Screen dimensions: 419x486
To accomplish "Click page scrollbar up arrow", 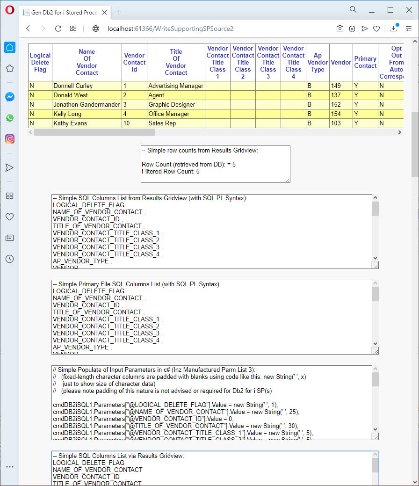I will (x=415, y=41).
